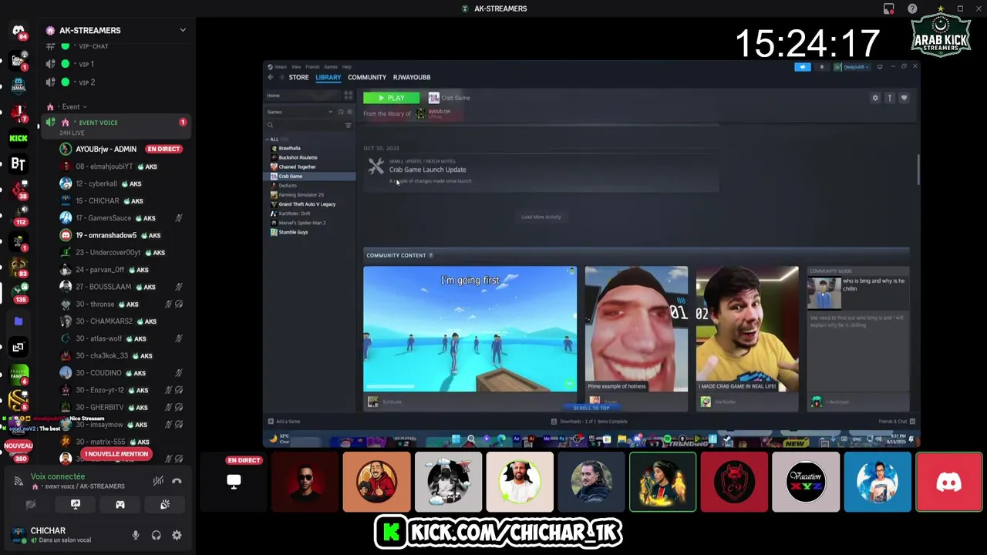The height and width of the screenshot is (555, 987).
Task: Click the 1 NOUVELLE MENTION pill
Action: point(116,454)
